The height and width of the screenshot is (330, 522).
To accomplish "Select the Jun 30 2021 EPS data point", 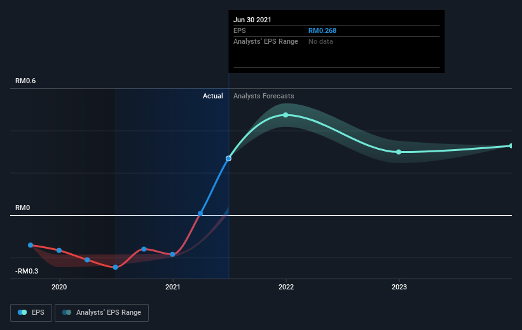I will [x=228, y=159].
